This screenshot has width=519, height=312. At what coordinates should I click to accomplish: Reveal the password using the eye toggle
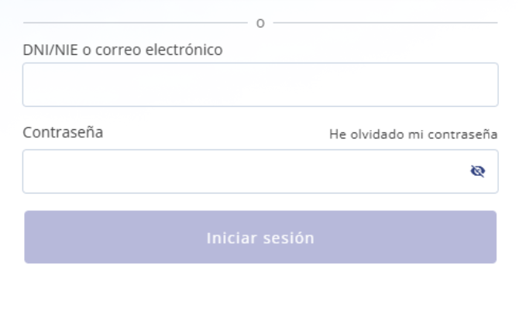[478, 172]
